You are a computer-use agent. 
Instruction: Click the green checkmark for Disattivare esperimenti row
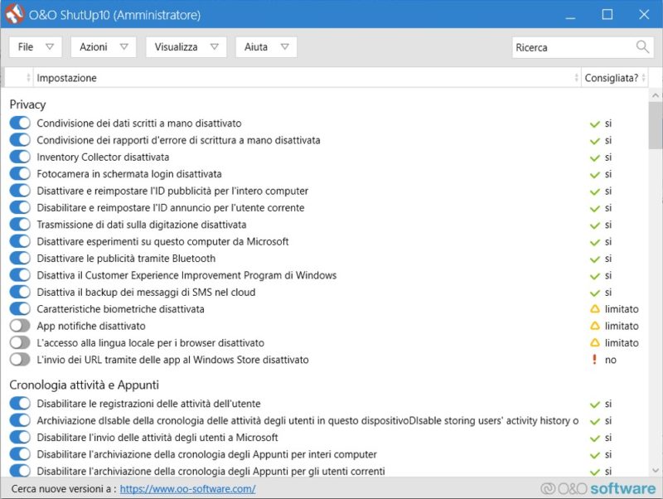[x=595, y=242]
